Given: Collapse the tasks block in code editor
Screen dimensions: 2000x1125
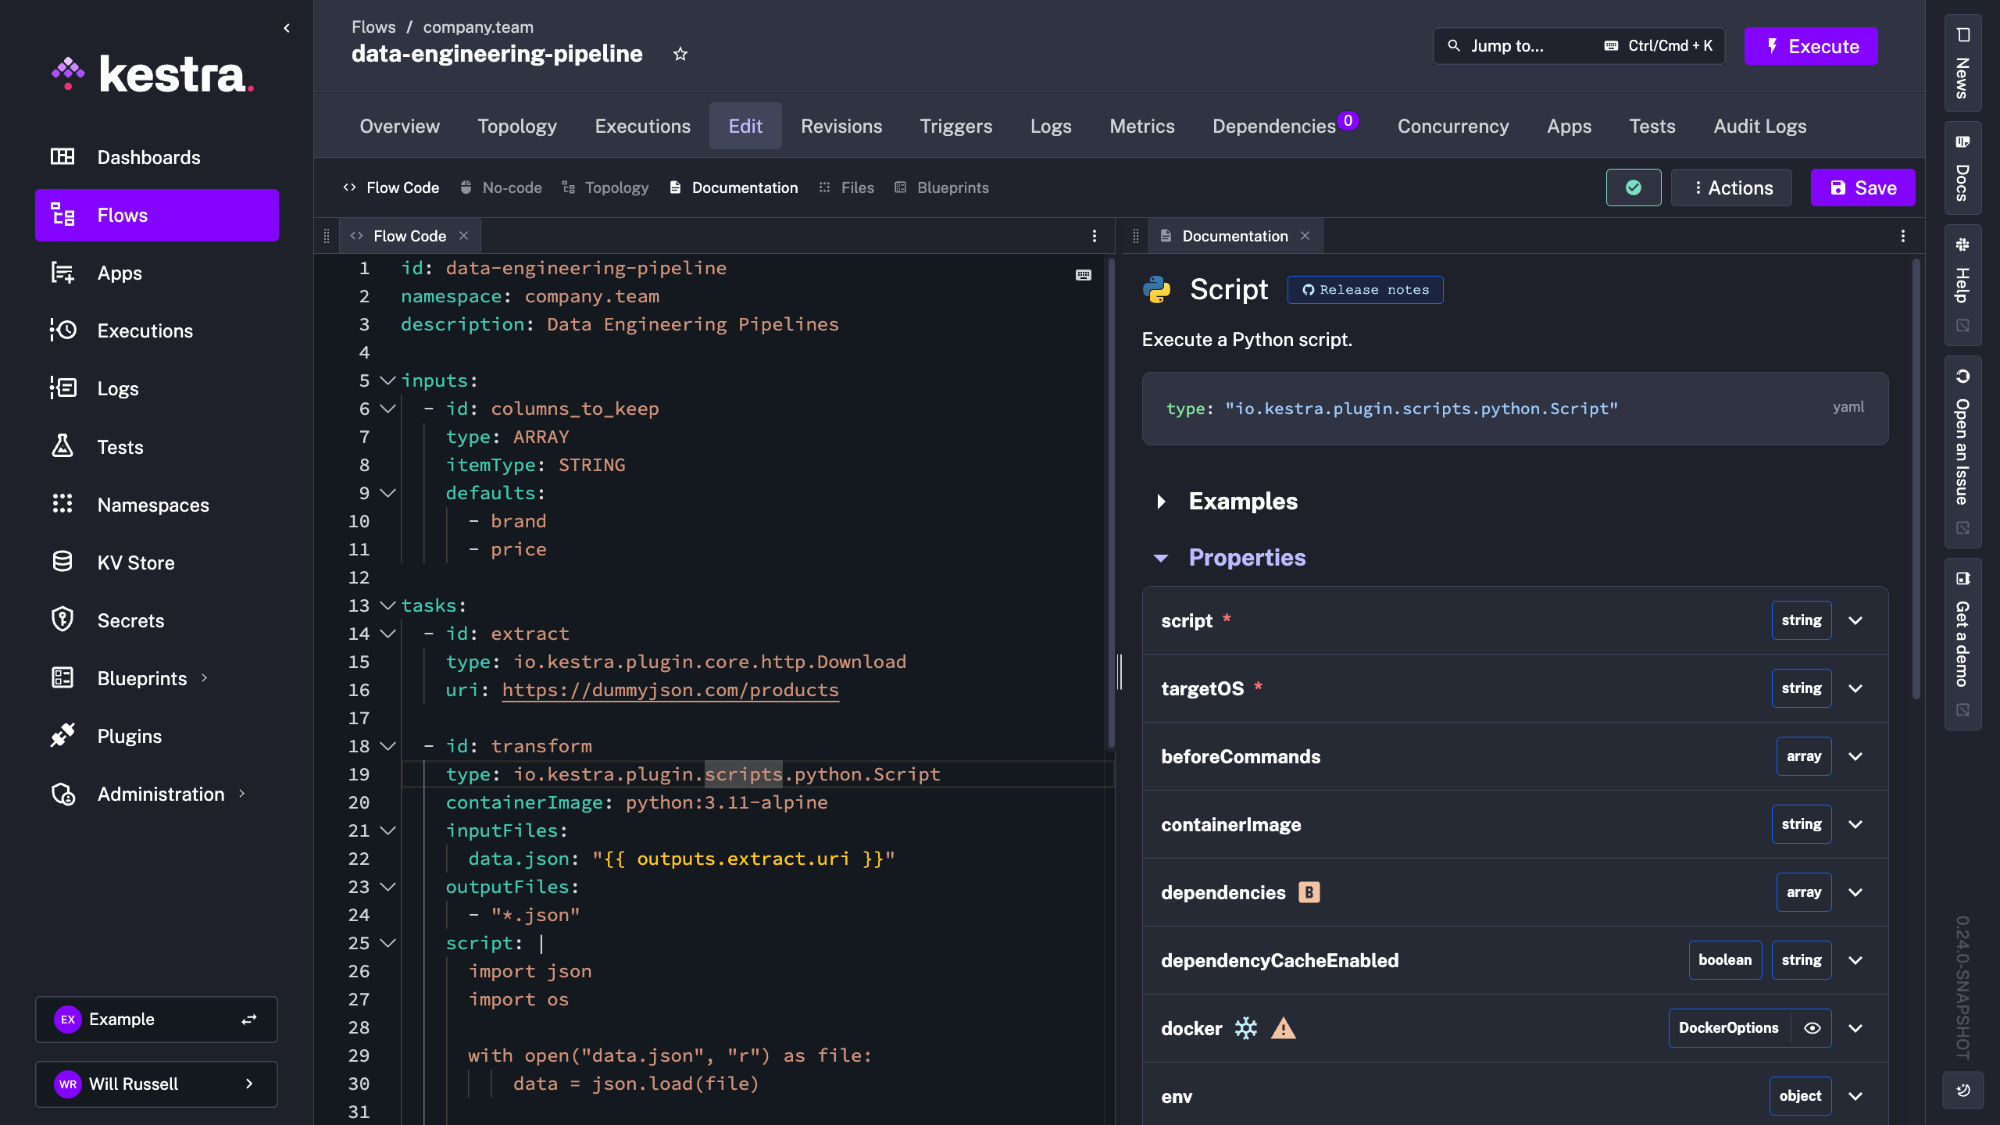Looking at the screenshot, I should point(387,605).
